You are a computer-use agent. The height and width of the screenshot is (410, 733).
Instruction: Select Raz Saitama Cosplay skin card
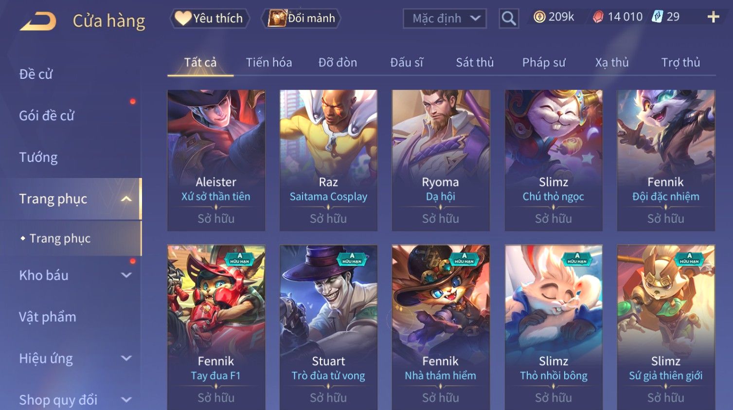(328, 160)
